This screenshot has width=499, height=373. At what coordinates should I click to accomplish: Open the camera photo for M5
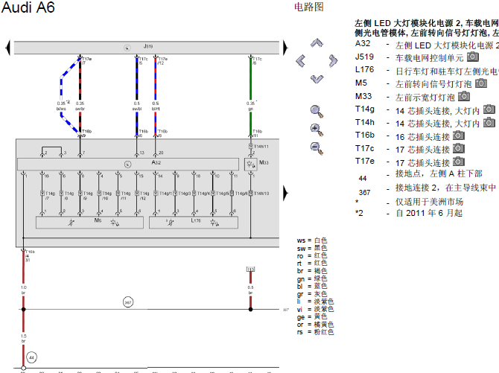[481, 83]
